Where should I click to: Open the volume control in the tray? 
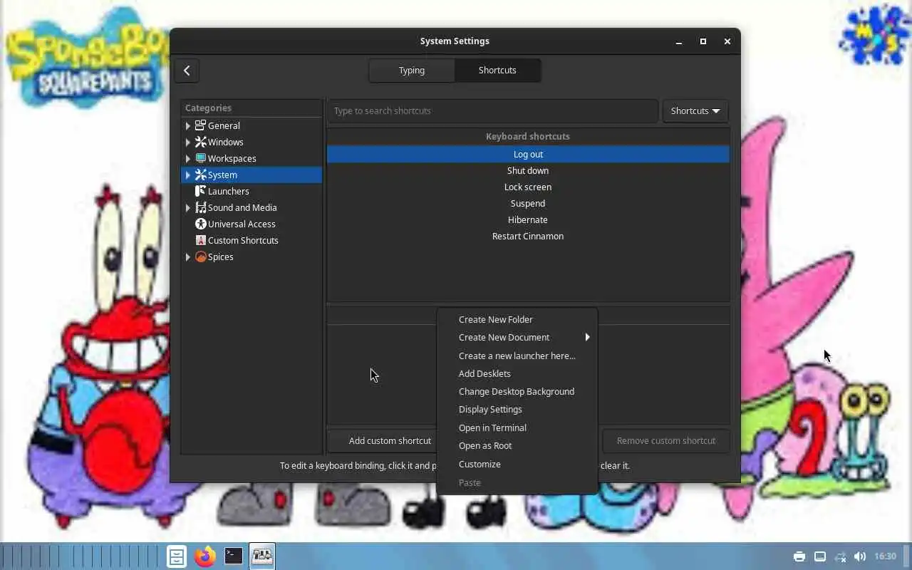[860, 556]
